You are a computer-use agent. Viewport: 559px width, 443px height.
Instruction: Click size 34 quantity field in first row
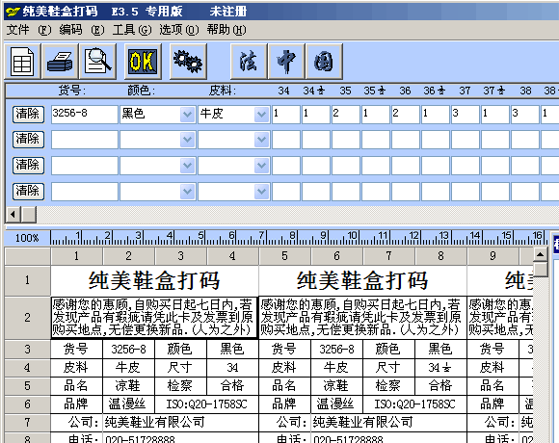(x=286, y=115)
